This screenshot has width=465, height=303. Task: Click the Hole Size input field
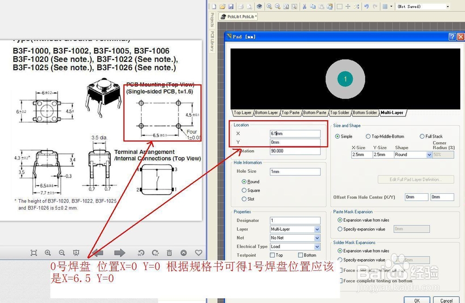[x=295, y=172]
